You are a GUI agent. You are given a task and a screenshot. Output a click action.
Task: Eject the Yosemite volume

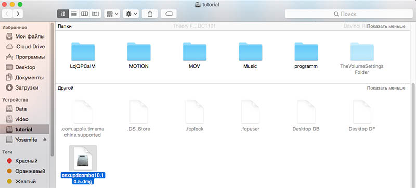tap(45, 140)
